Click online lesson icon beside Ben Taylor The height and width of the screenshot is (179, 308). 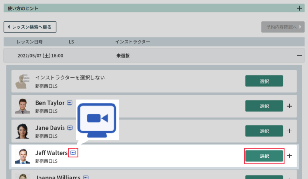[x=69, y=103]
